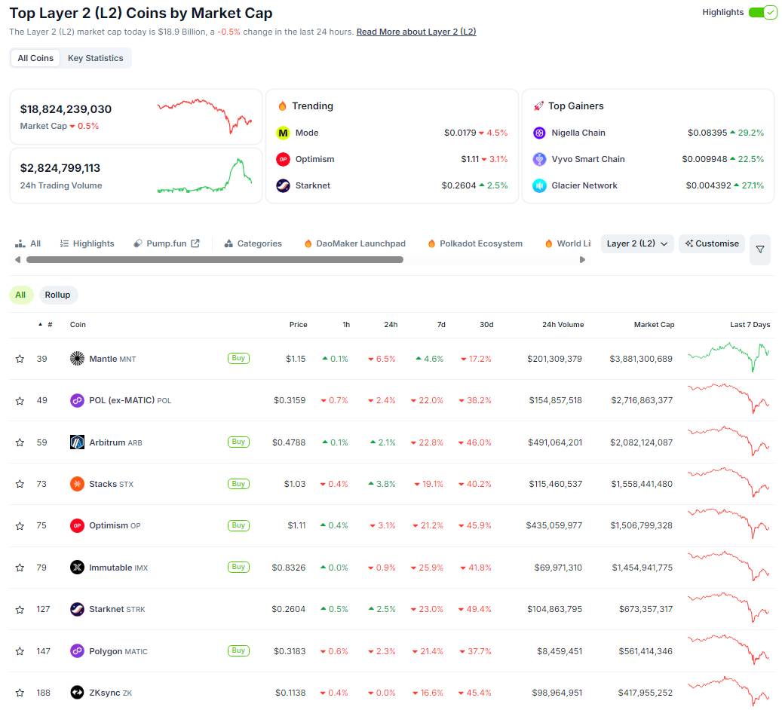Click the Top Gainers rocket icon

click(538, 106)
